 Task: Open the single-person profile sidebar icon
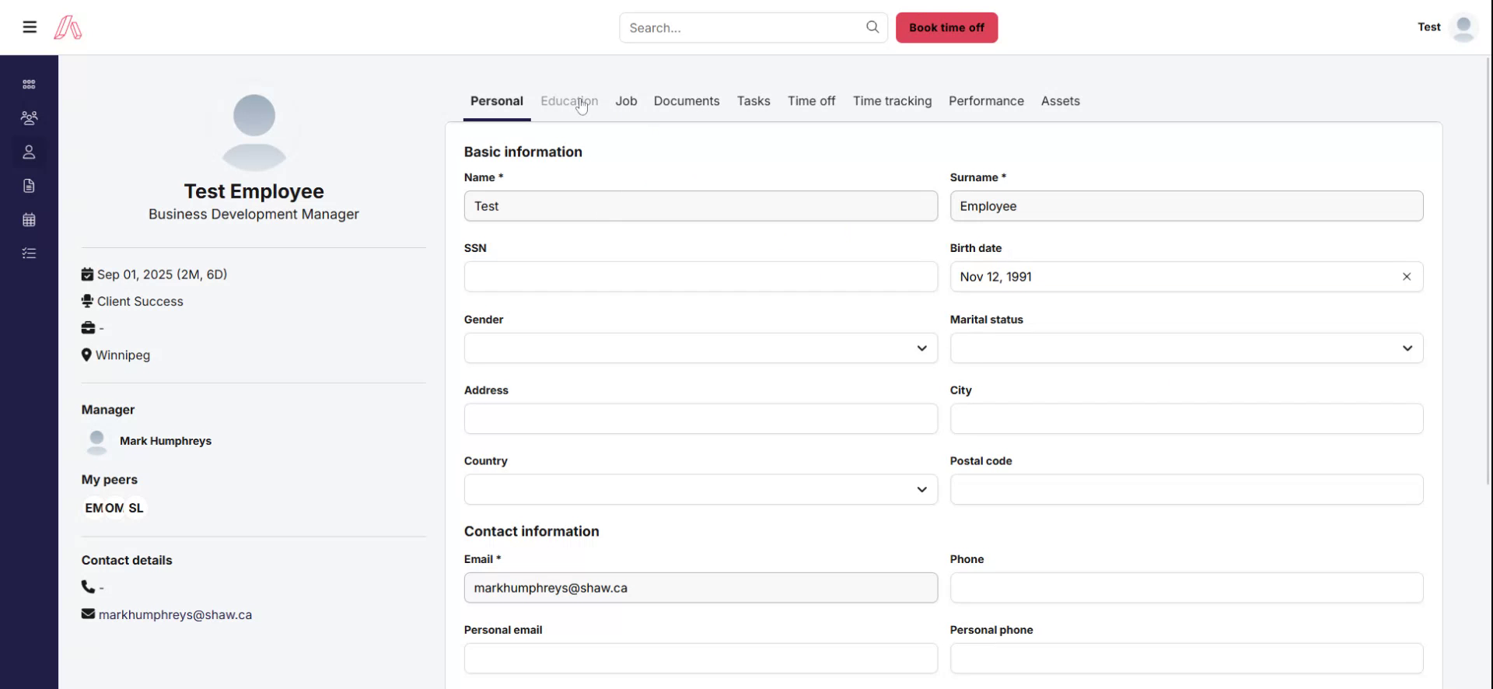coord(29,152)
